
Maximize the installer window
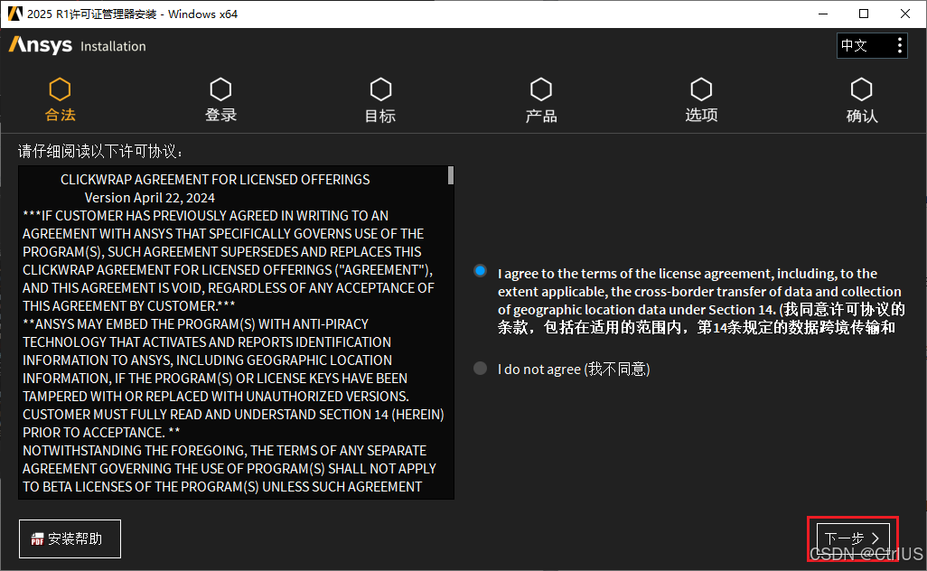tap(864, 14)
